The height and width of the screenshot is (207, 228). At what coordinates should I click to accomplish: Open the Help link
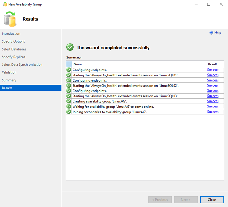(218, 33)
